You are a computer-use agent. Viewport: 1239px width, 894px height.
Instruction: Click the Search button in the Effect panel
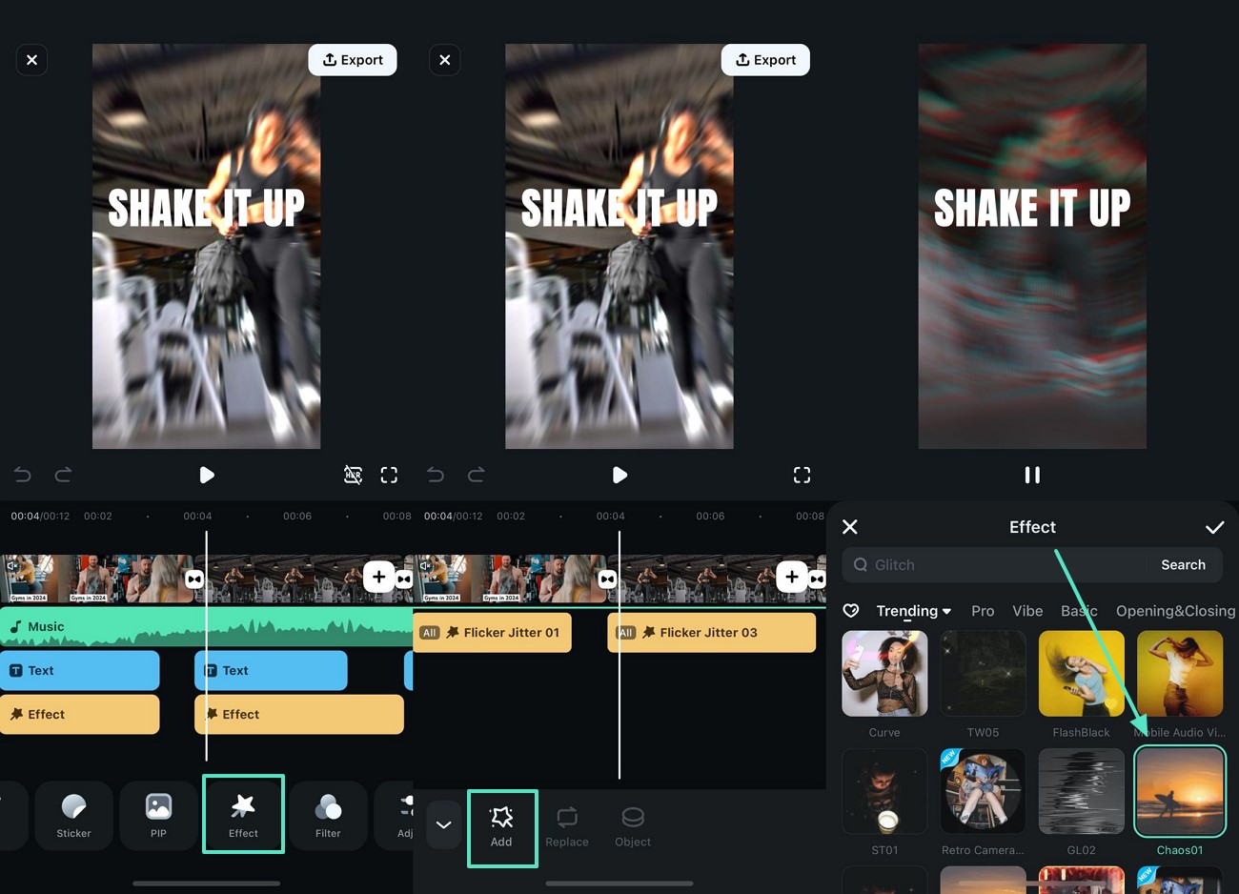pyautogui.click(x=1183, y=565)
